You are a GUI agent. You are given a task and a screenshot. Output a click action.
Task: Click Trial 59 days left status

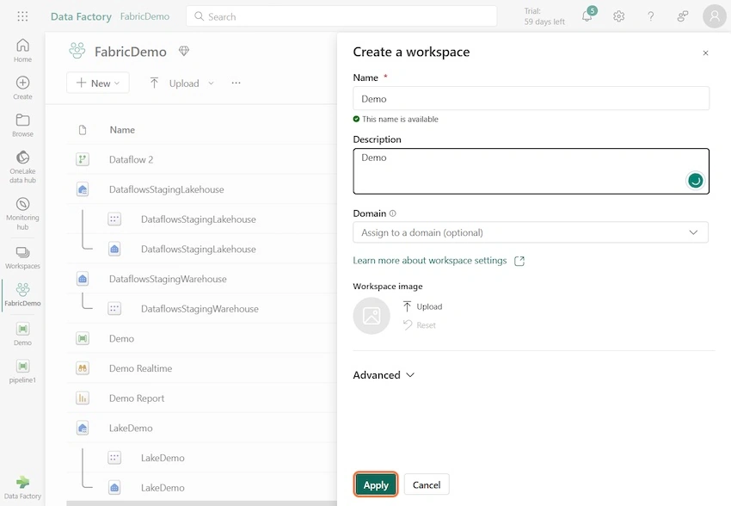click(544, 16)
